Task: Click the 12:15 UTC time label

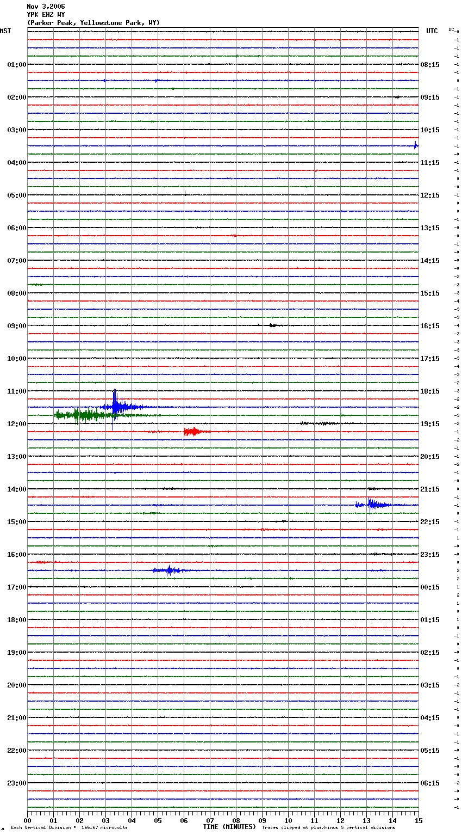Action: [430, 195]
